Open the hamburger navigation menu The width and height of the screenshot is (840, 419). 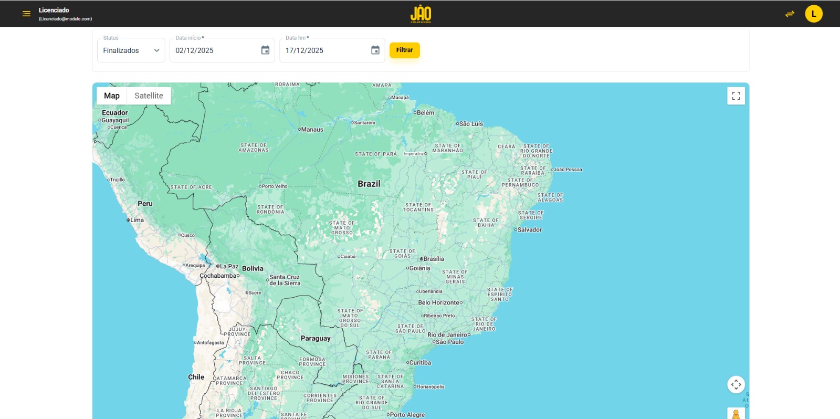[26, 14]
